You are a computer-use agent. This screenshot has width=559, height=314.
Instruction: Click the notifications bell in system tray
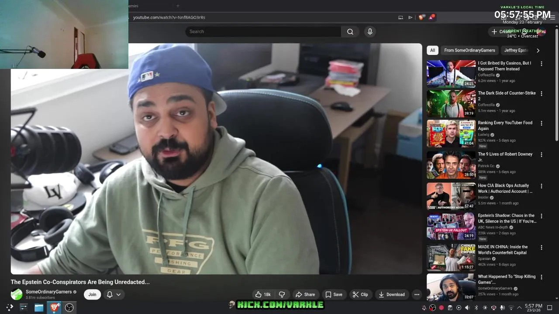click(x=424, y=308)
